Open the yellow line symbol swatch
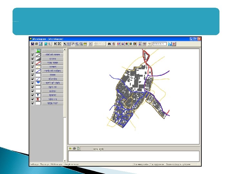 pyautogui.click(x=38, y=67)
